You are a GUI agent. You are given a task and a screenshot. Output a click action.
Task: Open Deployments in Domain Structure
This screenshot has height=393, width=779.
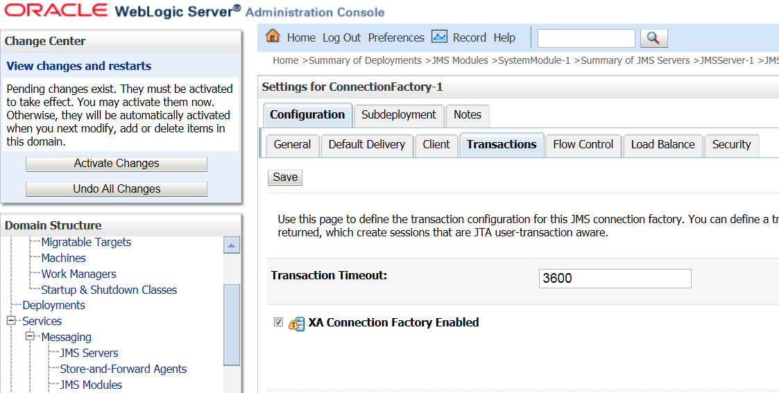(x=53, y=305)
